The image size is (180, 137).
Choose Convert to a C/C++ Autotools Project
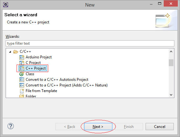coord(57,80)
